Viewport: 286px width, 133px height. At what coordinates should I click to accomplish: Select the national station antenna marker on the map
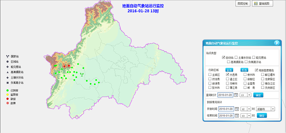tap(82, 74)
